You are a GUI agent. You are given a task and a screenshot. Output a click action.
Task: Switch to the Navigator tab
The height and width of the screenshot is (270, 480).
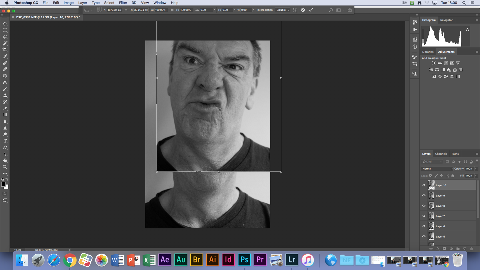pyautogui.click(x=446, y=20)
